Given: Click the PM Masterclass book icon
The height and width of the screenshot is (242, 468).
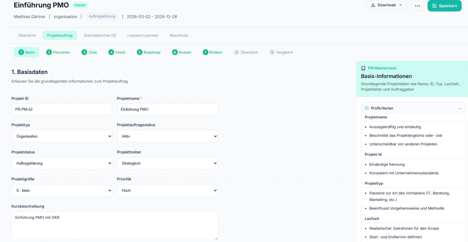Looking at the screenshot, I should pyautogui.click(x=363, y=68).
